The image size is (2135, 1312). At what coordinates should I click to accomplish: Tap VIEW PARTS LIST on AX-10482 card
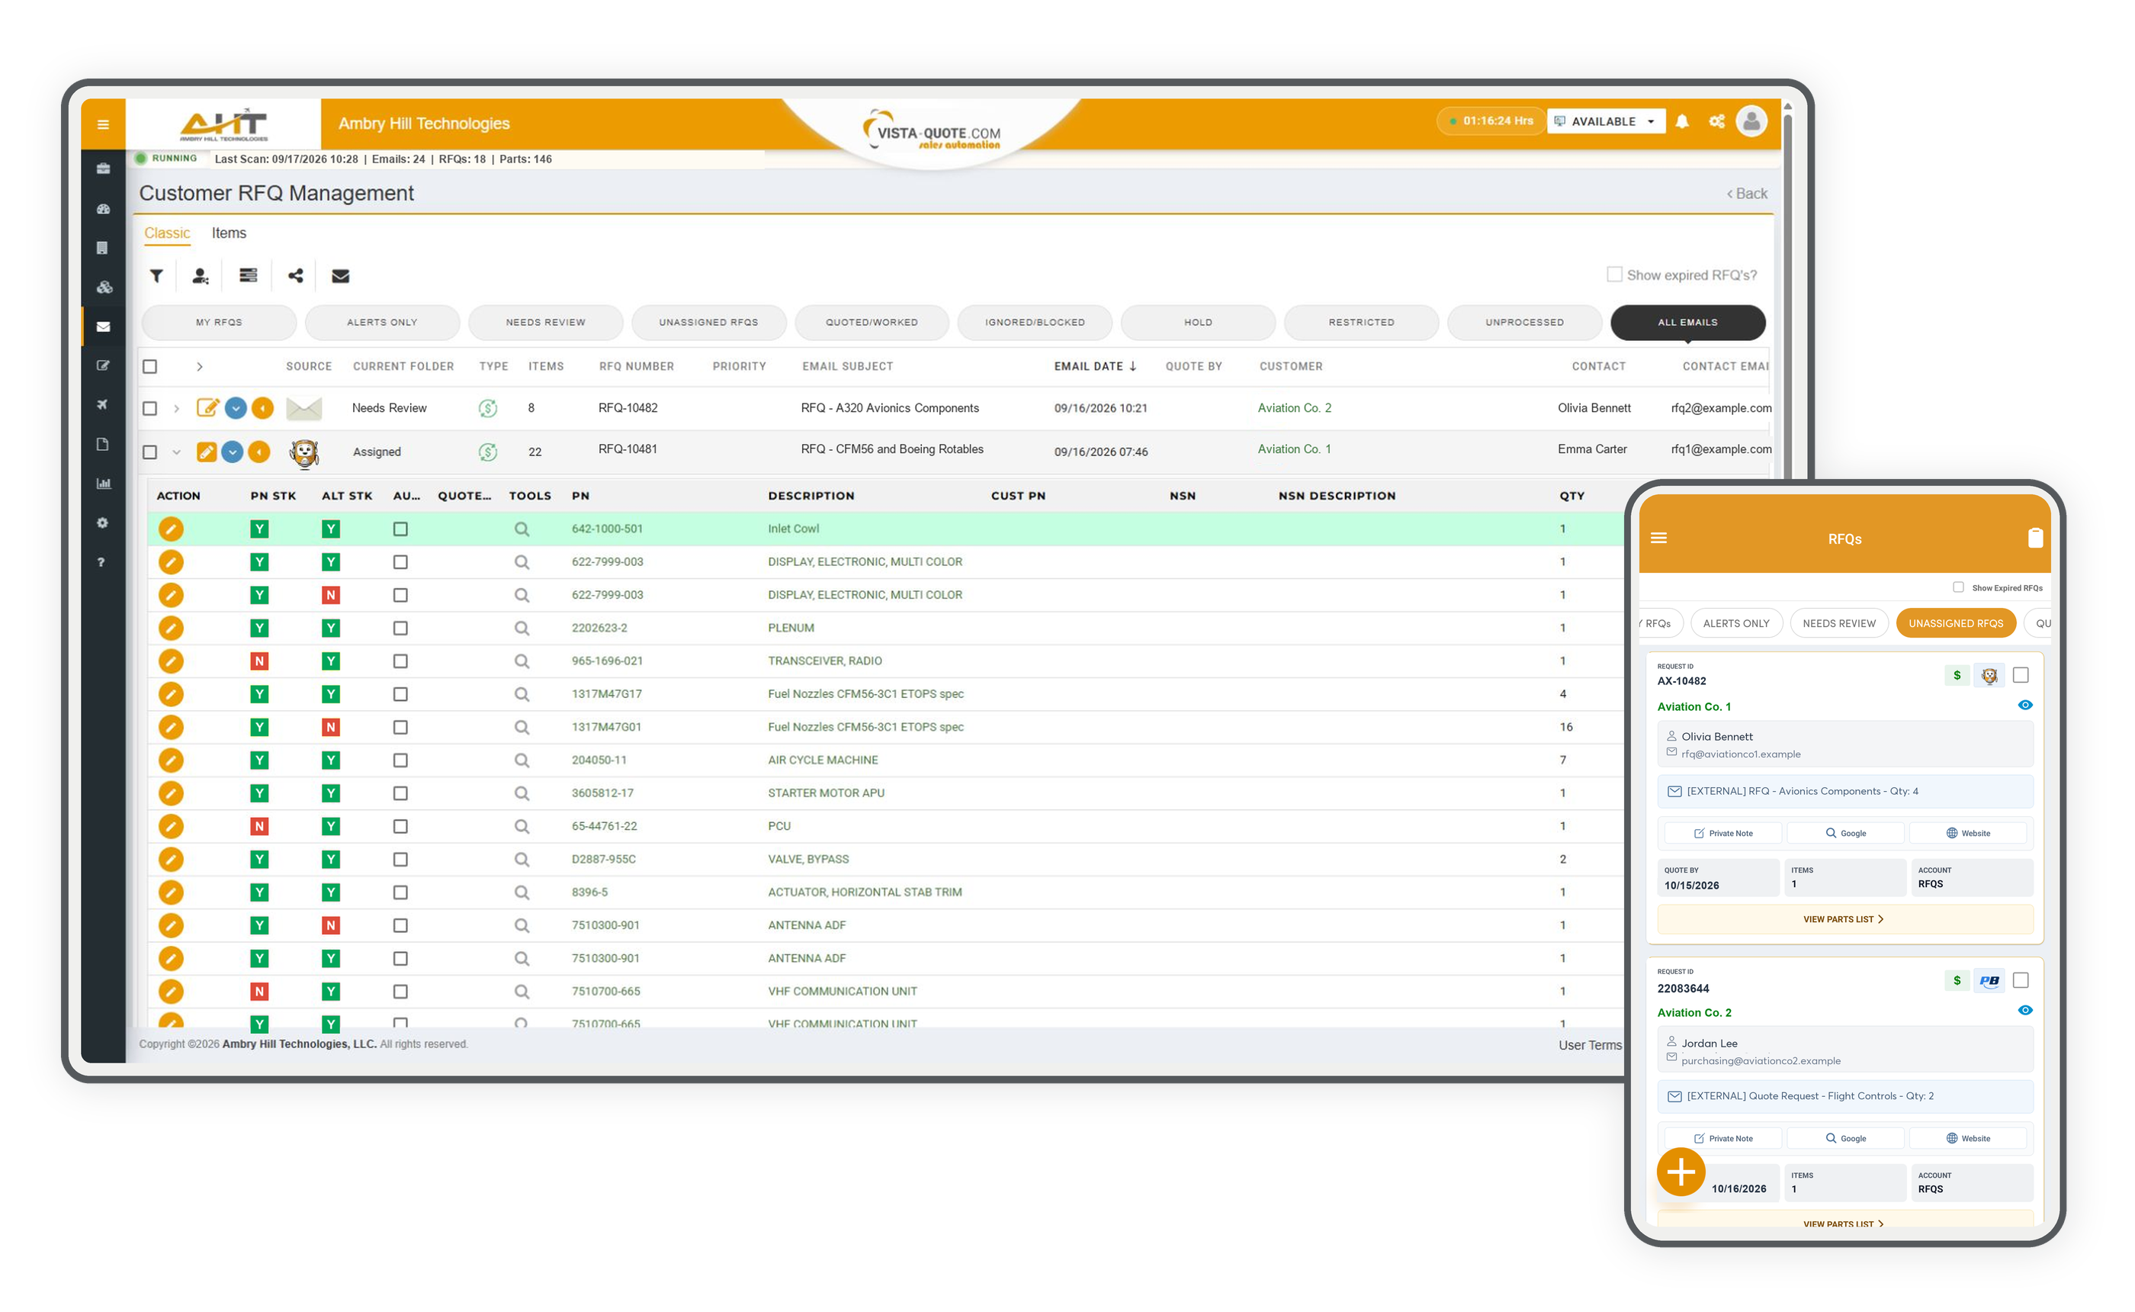click(x=1844, y=919)
